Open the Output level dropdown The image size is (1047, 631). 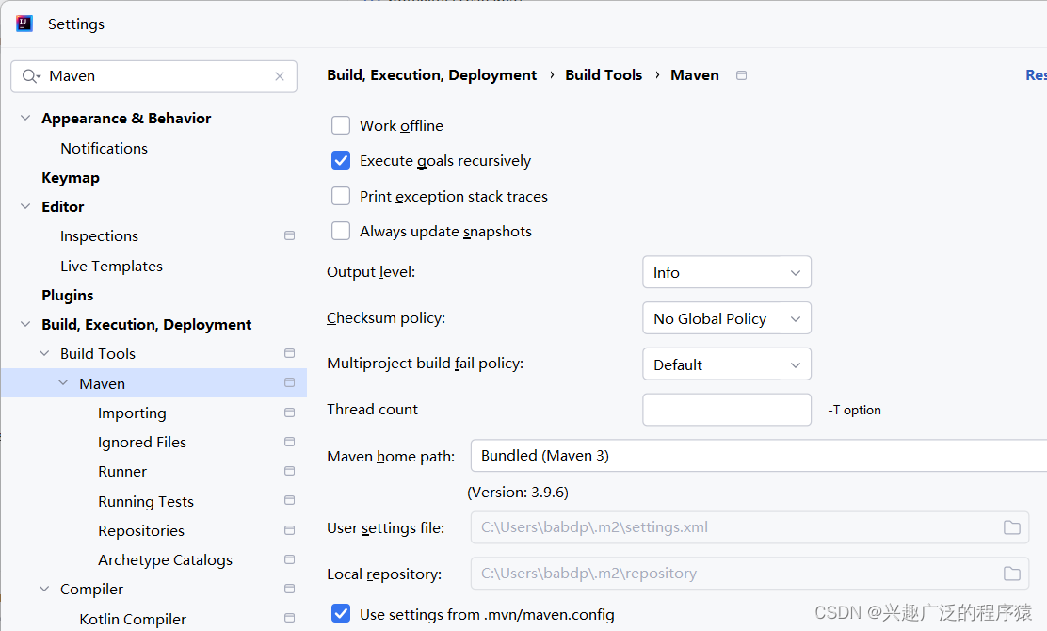[727, 272]
